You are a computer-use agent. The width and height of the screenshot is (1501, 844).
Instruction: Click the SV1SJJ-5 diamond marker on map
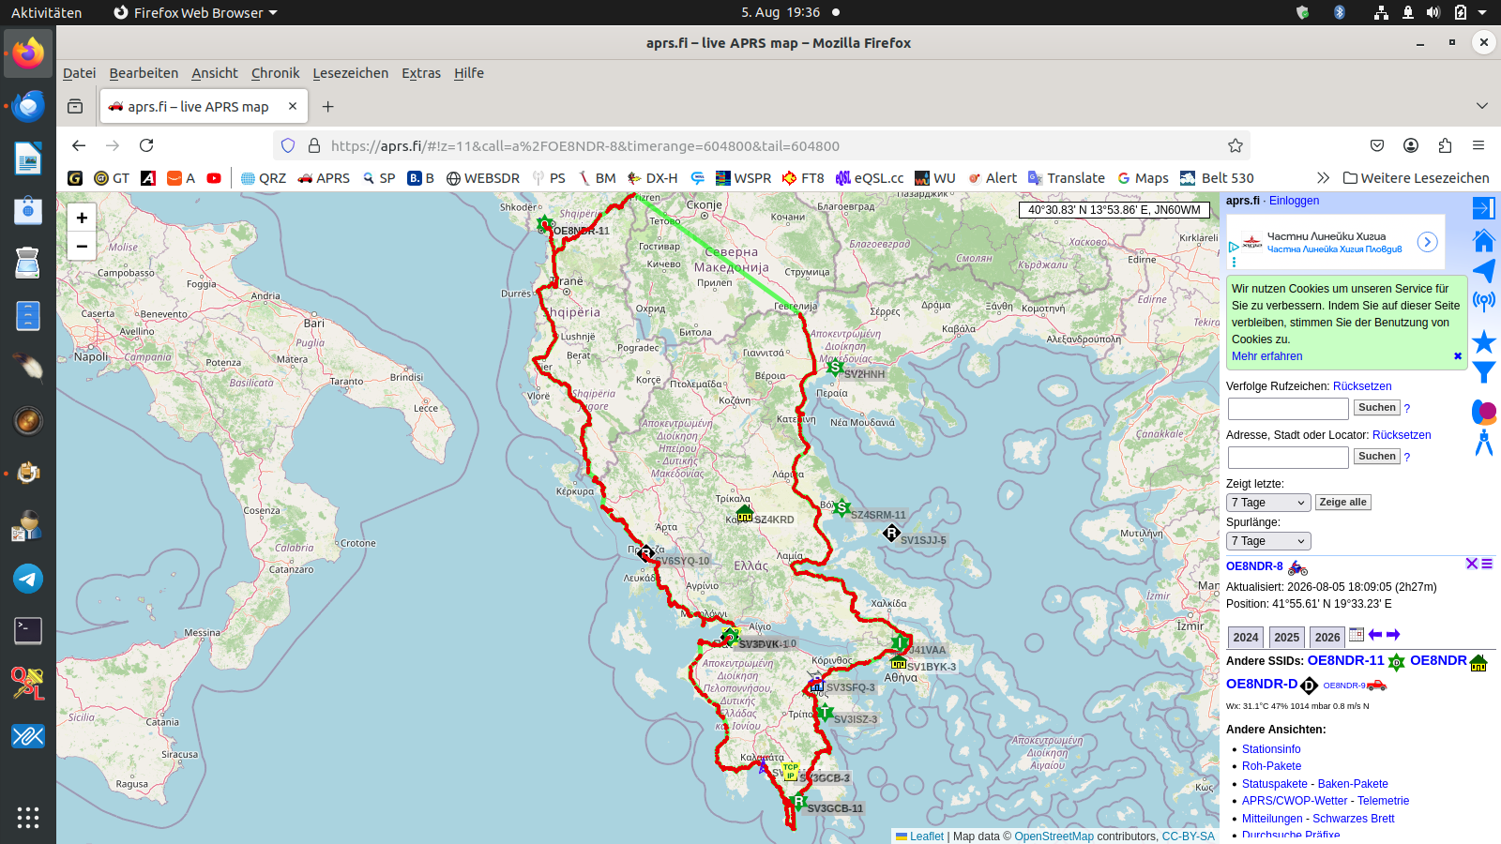(x=891, y=534)
